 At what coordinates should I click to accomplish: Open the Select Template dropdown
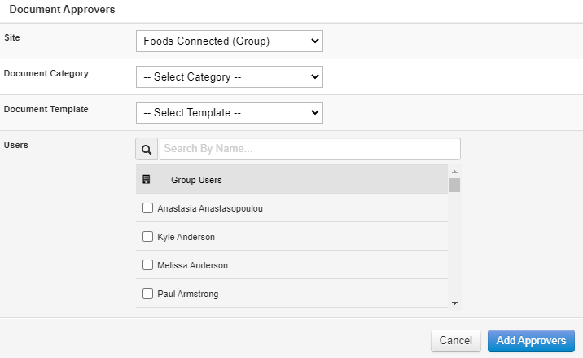(x=230, y=112)
